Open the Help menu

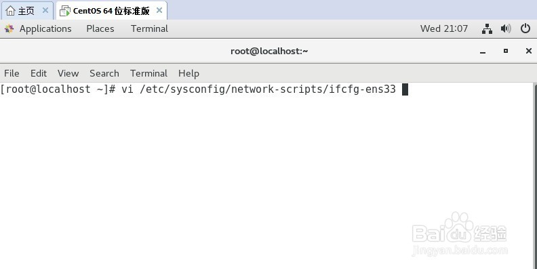point(188,73)
